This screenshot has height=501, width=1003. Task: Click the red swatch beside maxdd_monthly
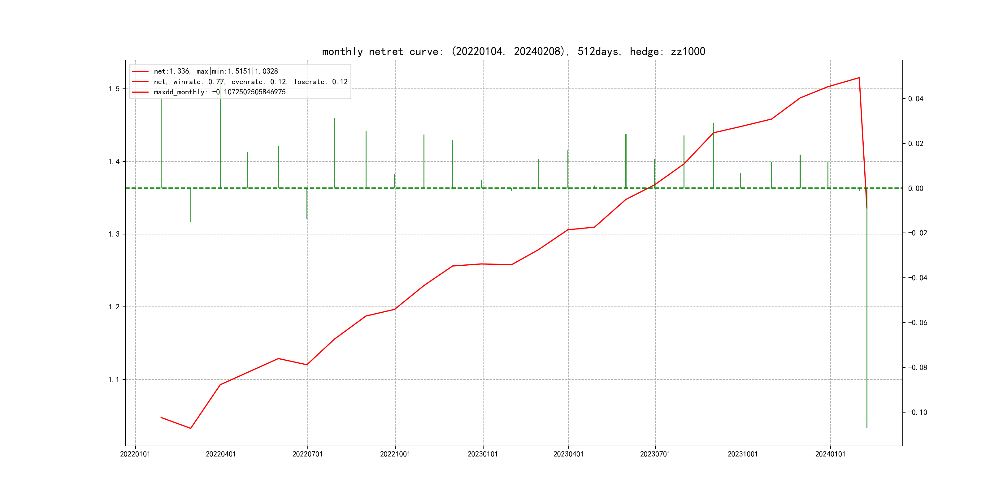click(x=140, y=92)
